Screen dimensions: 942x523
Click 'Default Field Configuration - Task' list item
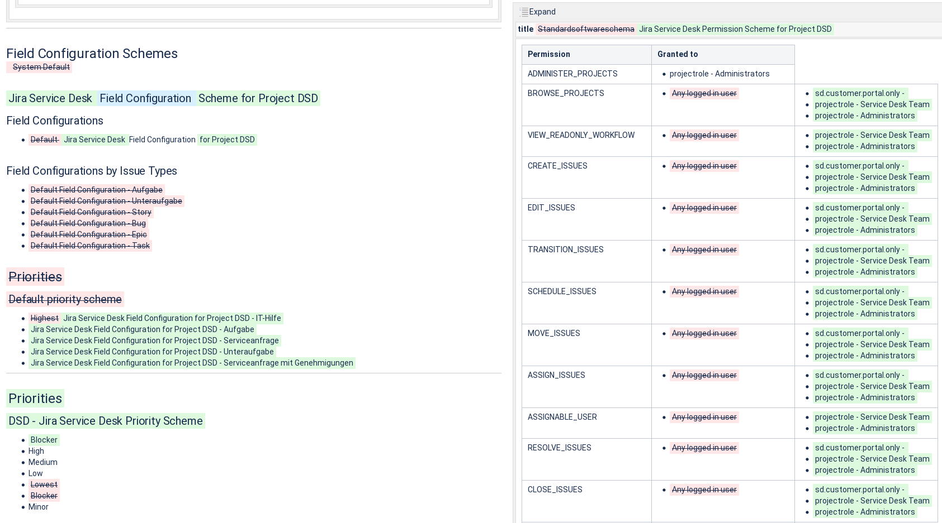click(x=90, y=246)
